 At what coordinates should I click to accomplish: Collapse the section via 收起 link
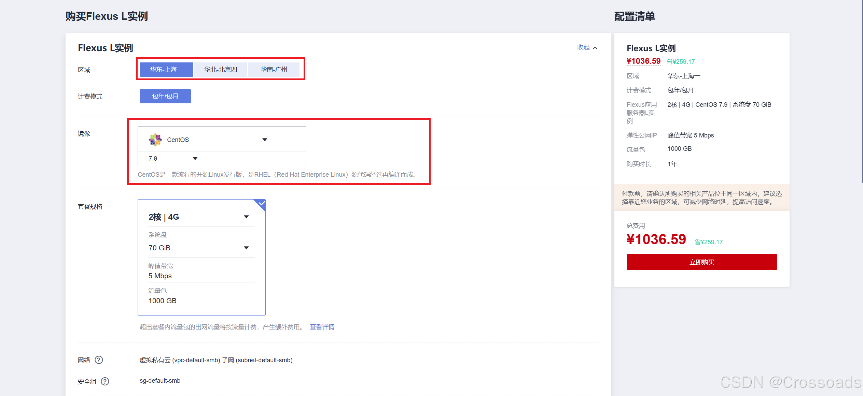pyautogui.click(x=583, y=47)
